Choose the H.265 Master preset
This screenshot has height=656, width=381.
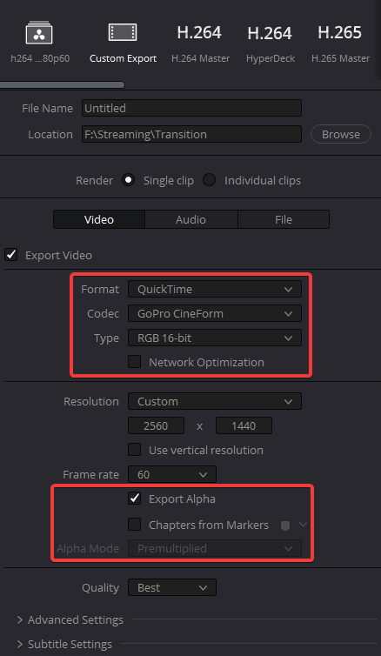[340, 44]
